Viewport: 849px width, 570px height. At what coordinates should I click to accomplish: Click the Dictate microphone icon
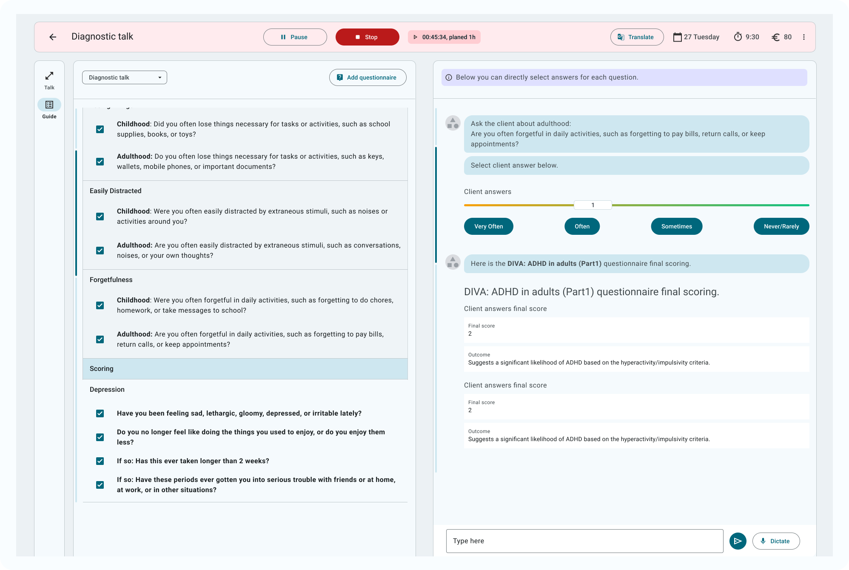pos(763,541)
